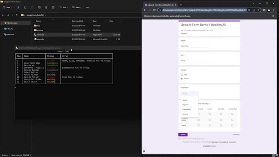Screen dimensions: 279x157
Task: Select Satisfied for Overall row
Action: pyautogui.click(x=221, y=125)
